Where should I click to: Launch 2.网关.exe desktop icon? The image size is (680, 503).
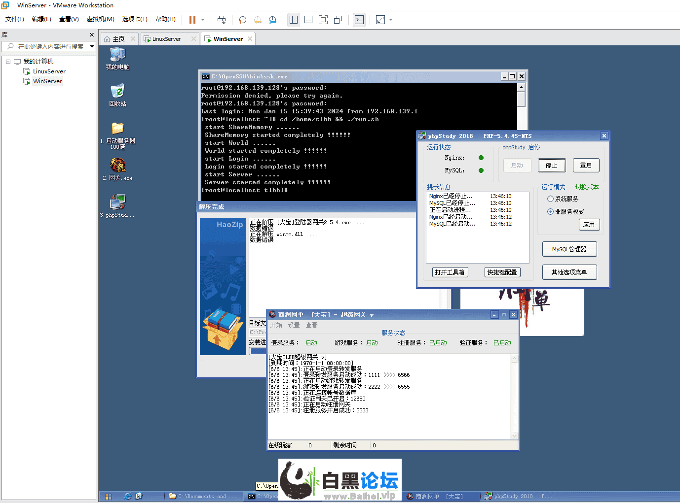(x=117, y=169)
